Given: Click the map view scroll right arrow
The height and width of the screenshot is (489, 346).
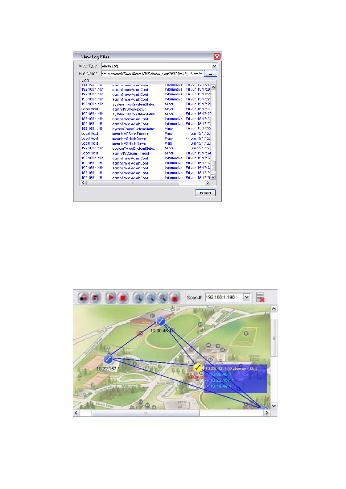Looking at the screenshot, I should [x=267, y=413].
